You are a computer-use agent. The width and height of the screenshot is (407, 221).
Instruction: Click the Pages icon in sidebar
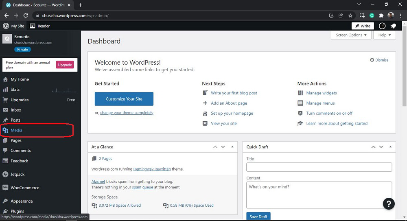tap(5, 140)
